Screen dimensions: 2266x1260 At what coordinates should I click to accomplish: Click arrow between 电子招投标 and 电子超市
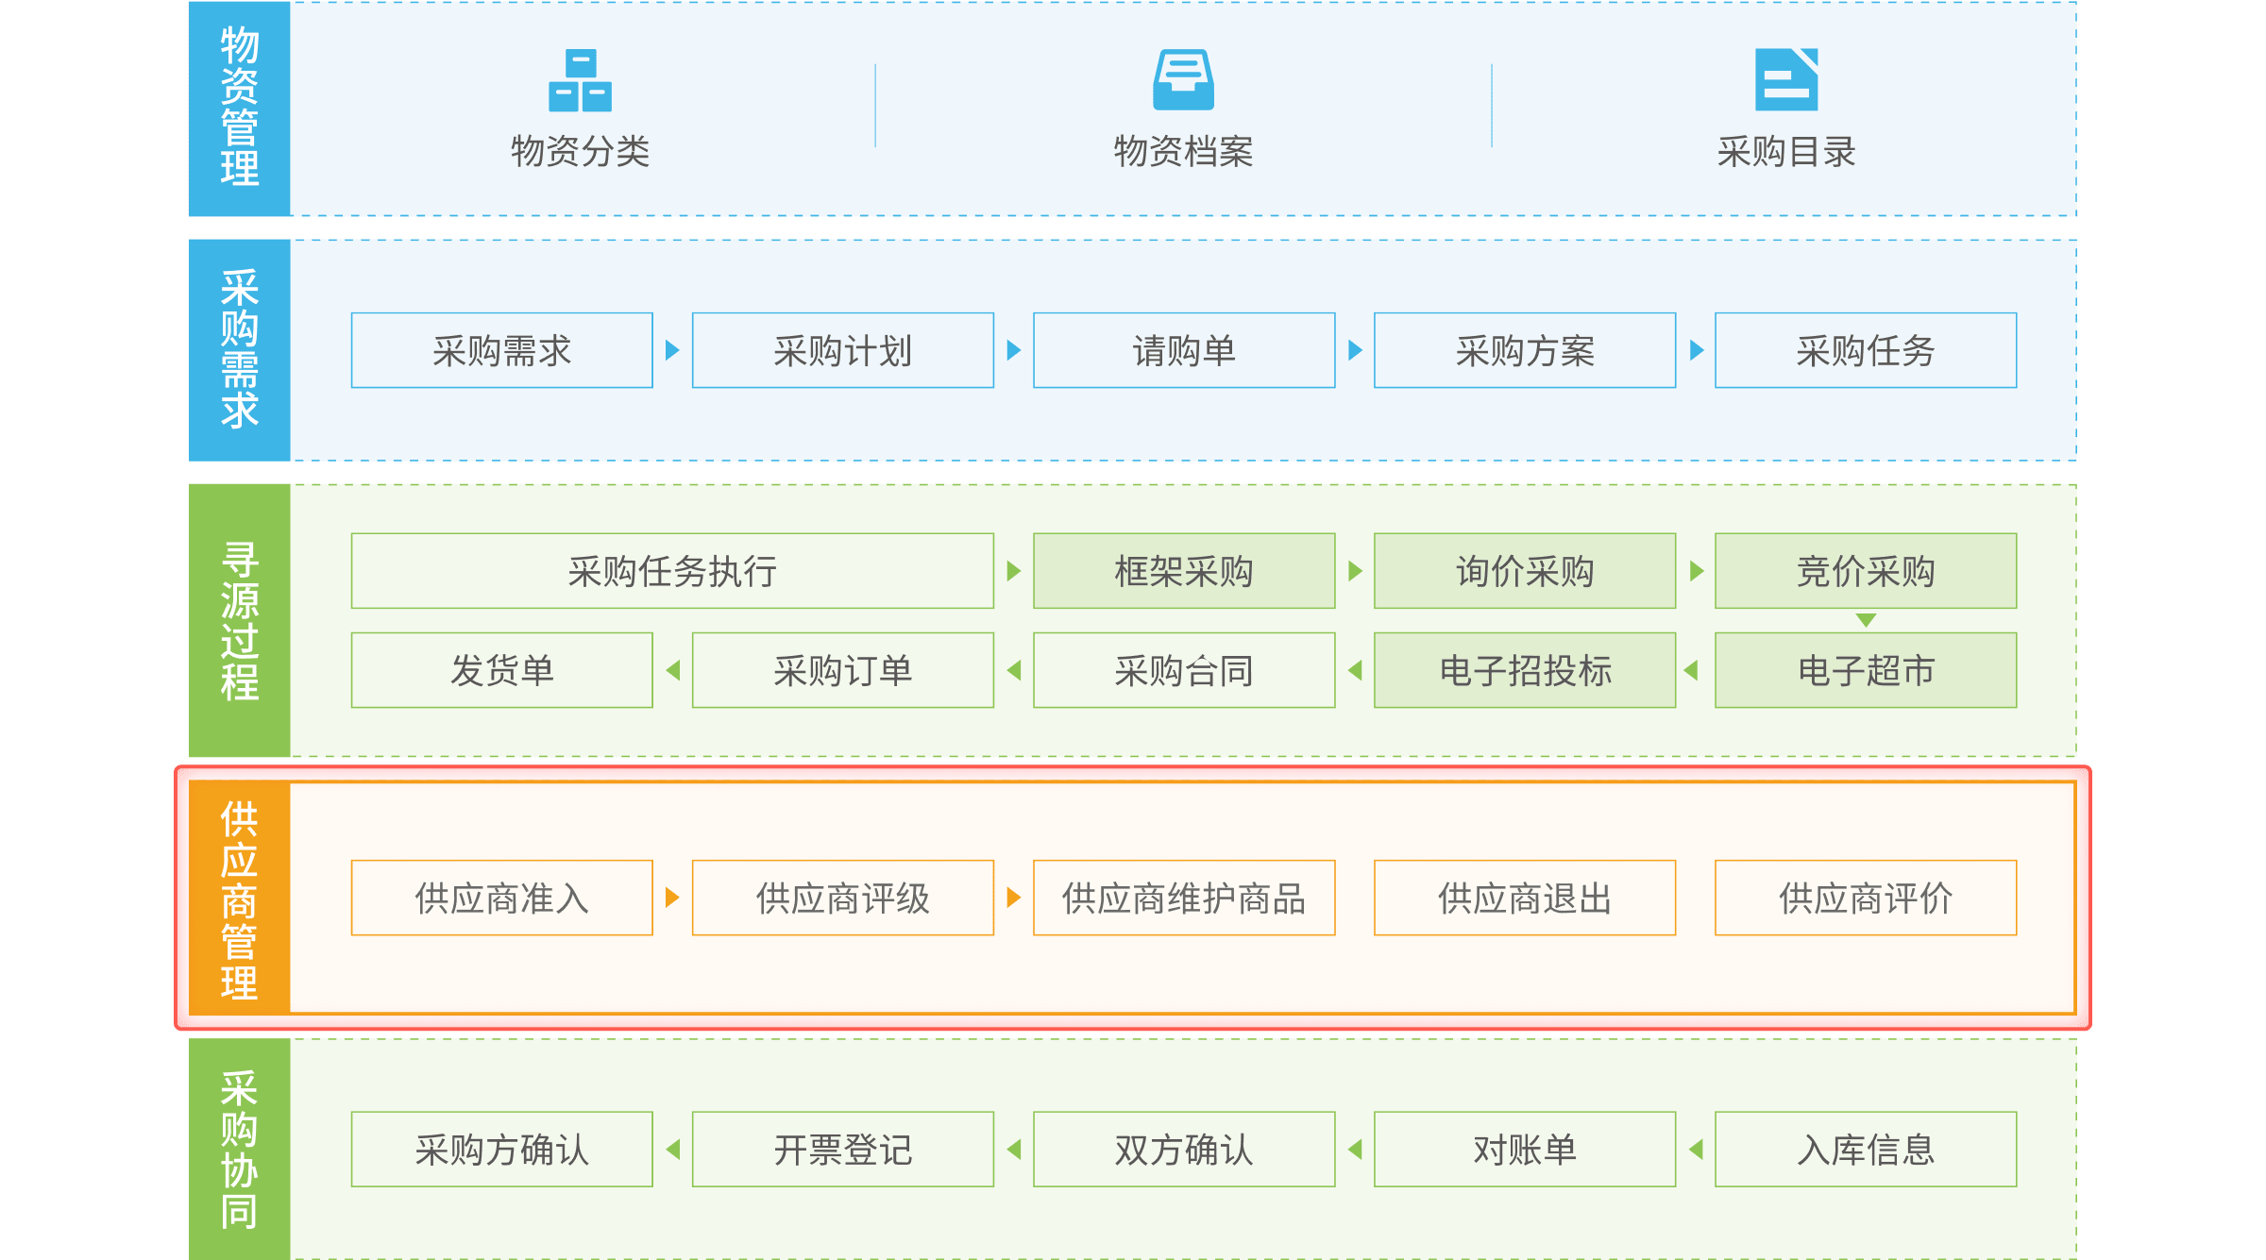click(x=1691, y=670)
